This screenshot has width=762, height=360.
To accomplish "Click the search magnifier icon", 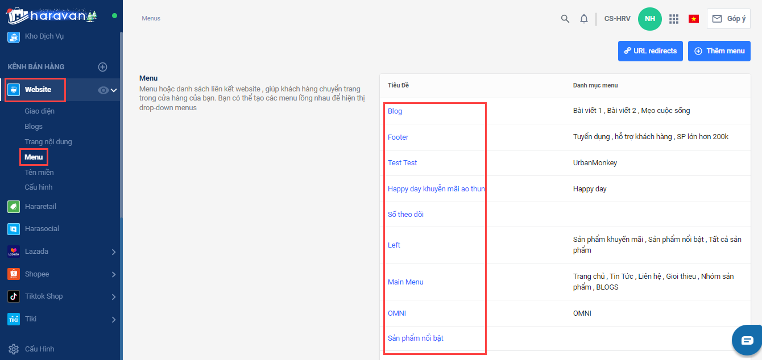I will coord(565,19).
